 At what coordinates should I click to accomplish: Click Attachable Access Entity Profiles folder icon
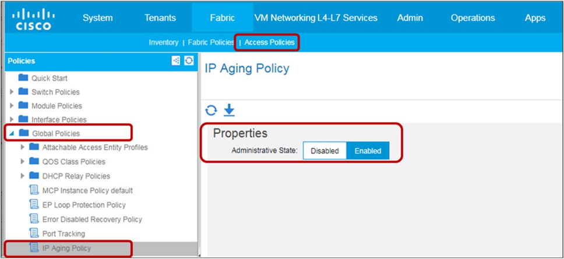[x=34, y=147]
